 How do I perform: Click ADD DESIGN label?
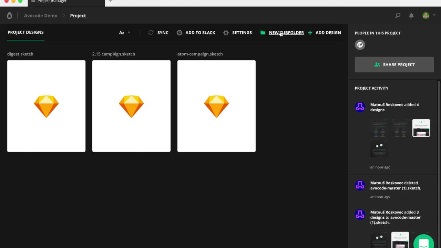click(x=328, y=33)
